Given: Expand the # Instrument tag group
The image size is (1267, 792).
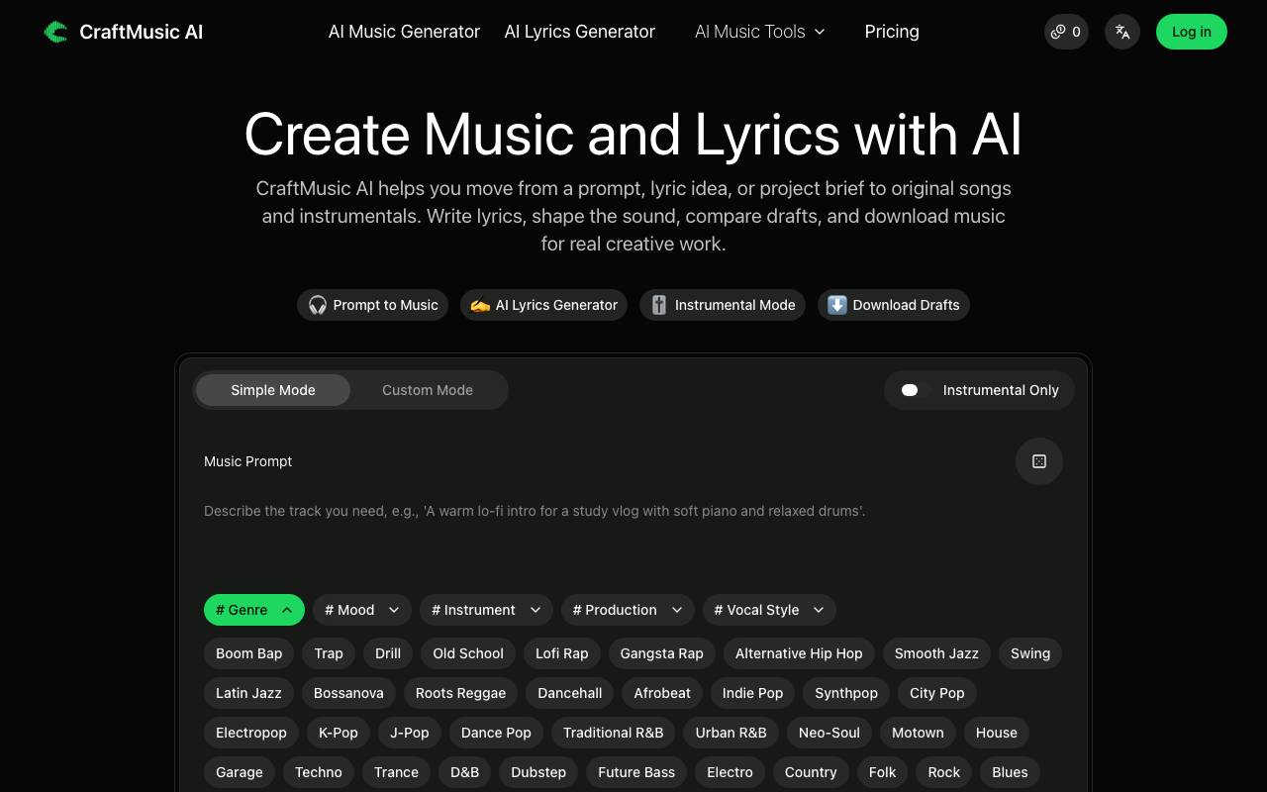Looking at the screenshot, I should point(486,610).
